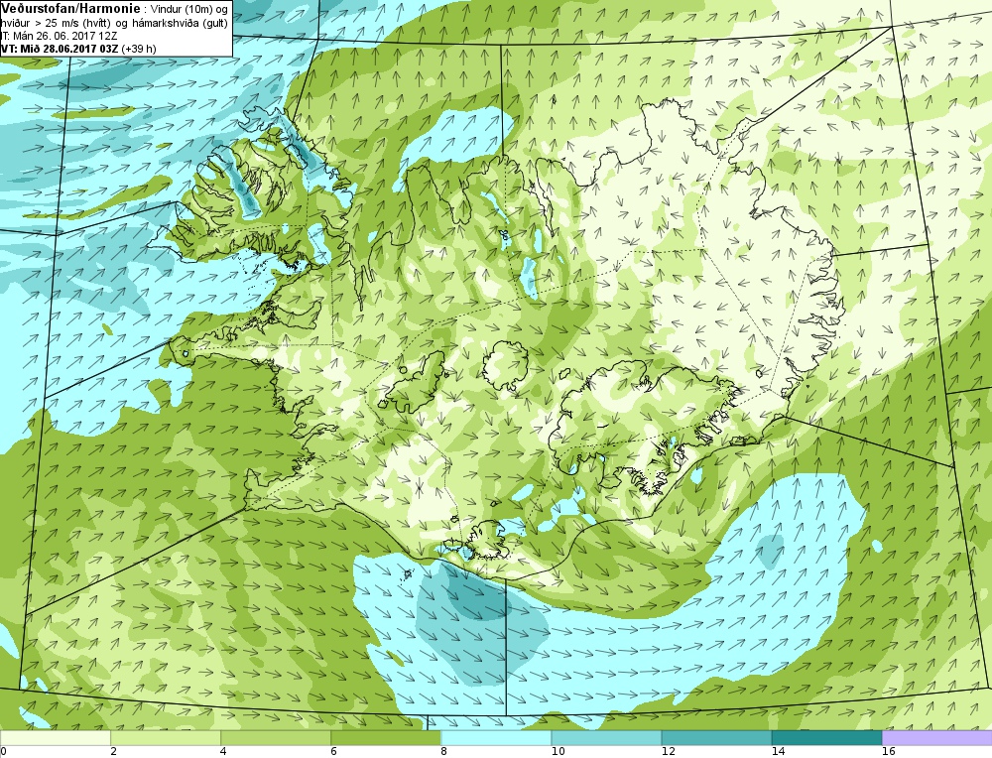The width and height of the screenshot is (992, 758).
Task: Click the Veðurstofan/Harmonie title text
Action: (x=70, y=8)
